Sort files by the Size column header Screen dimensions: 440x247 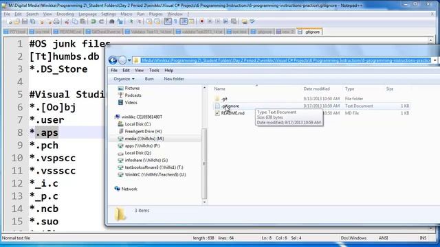[x=390, y=89]
